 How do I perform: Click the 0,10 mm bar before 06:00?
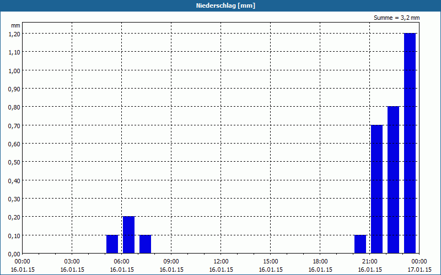tap(112, 244)
